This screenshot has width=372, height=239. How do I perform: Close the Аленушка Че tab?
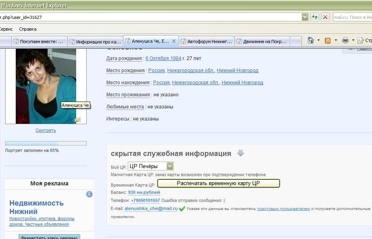click(174, 41)
